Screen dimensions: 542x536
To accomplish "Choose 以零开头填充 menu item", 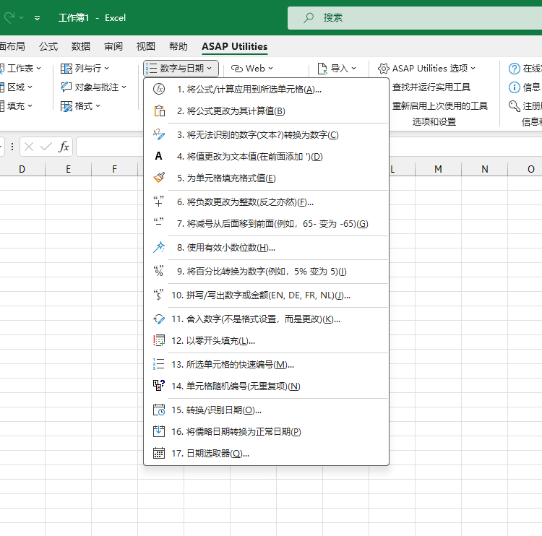I will point(266,340).
